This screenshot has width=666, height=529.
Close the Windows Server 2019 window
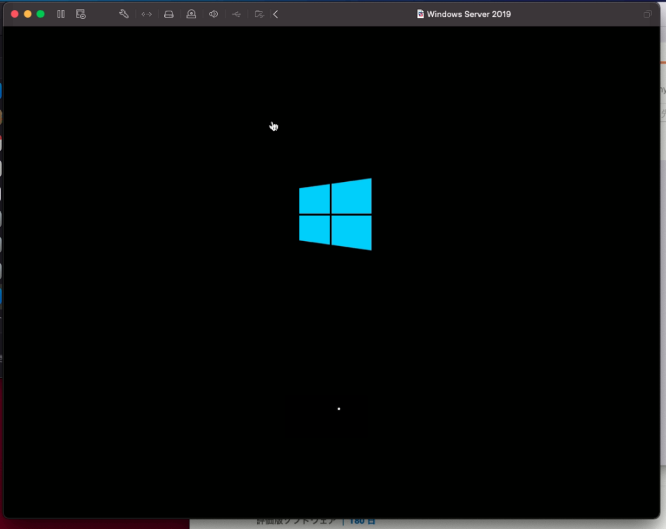coord(15,14)
